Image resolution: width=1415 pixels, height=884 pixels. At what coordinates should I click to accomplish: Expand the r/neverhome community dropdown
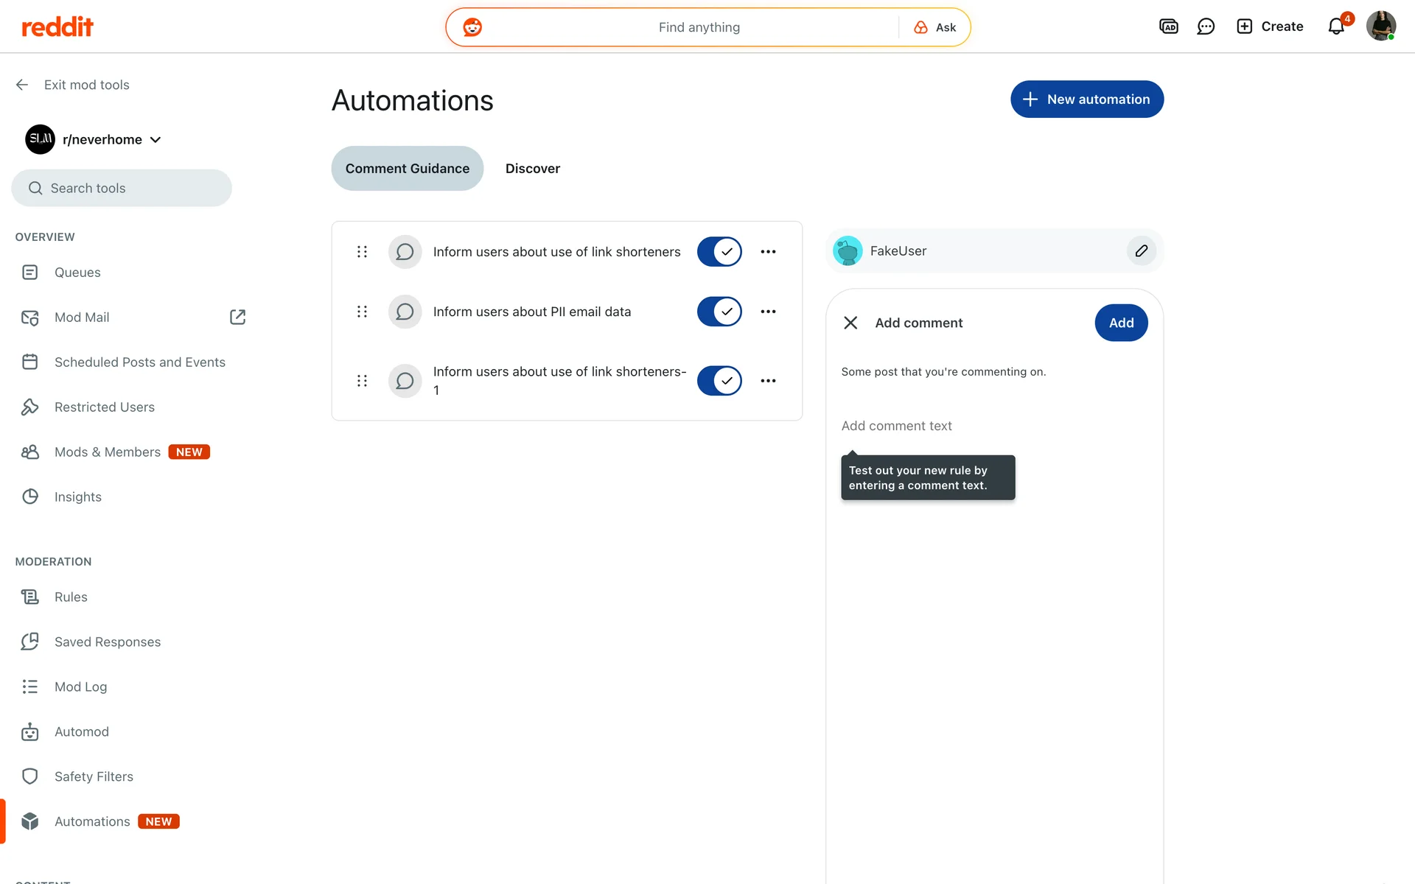pos(156,139)
